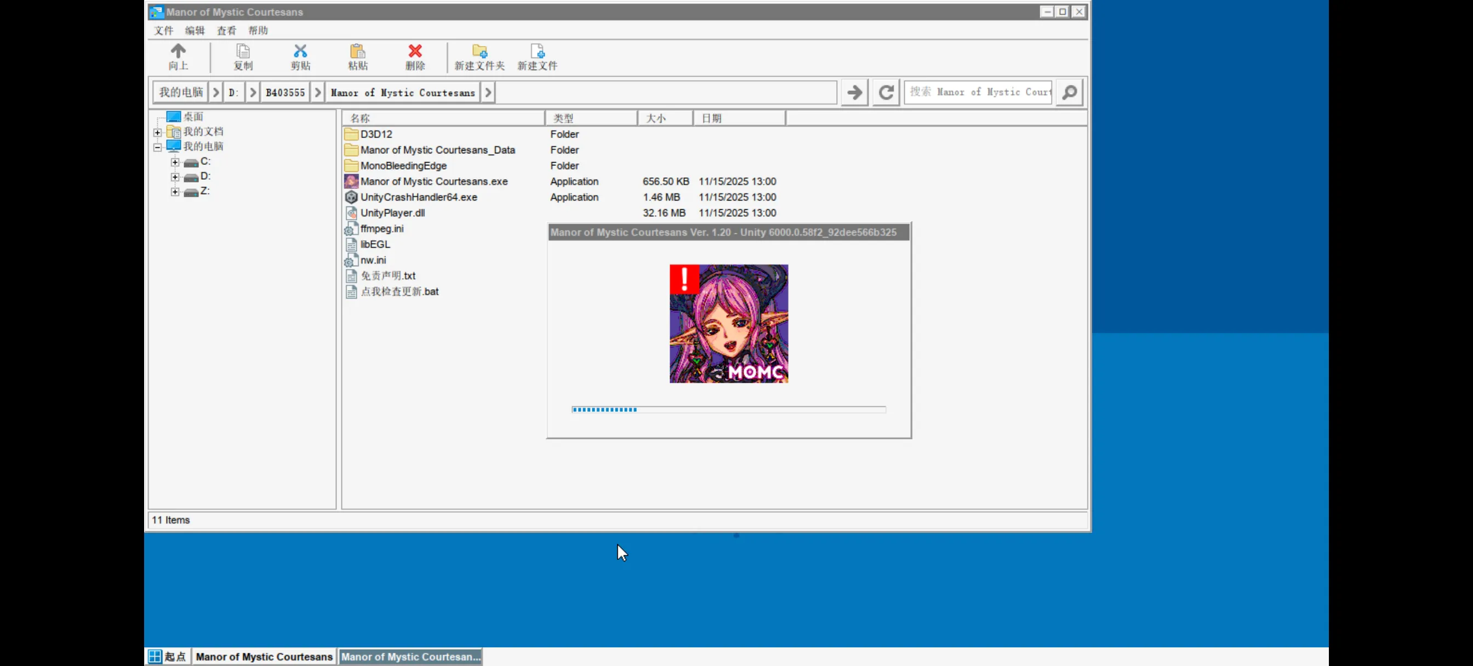Collapse the 我的电脑 tree node
This screenshot has width=1473, height=666.
click(158, 147)
